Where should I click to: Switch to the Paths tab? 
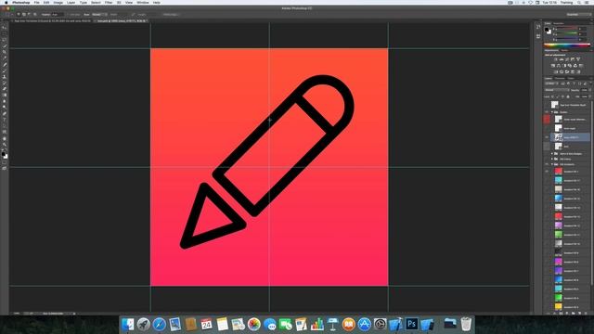(571, 78)
